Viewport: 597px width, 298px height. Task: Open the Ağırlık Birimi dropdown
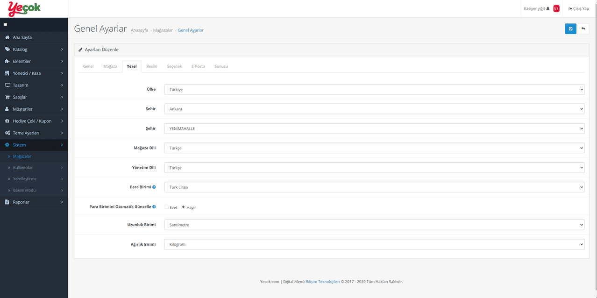[x=374, y=244]
